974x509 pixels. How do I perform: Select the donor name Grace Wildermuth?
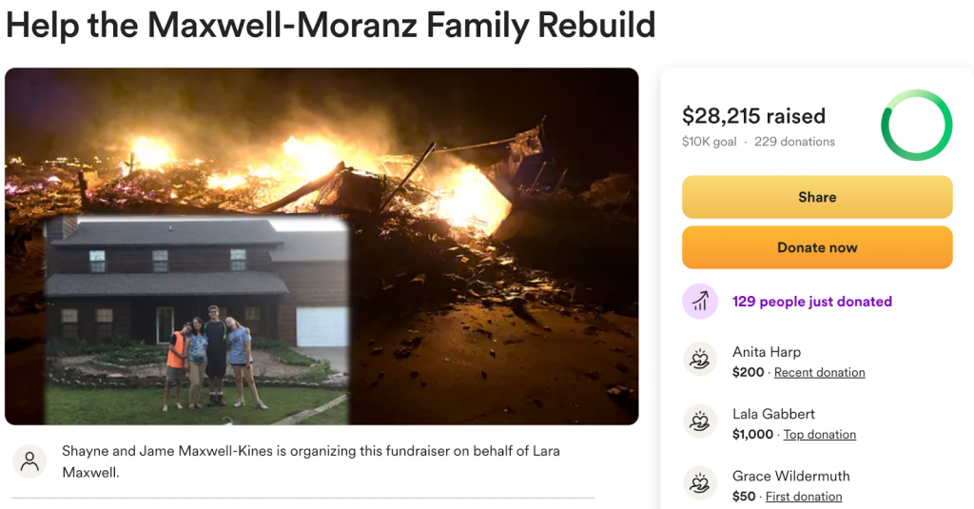pyautogui.click(x=790, y=476)
